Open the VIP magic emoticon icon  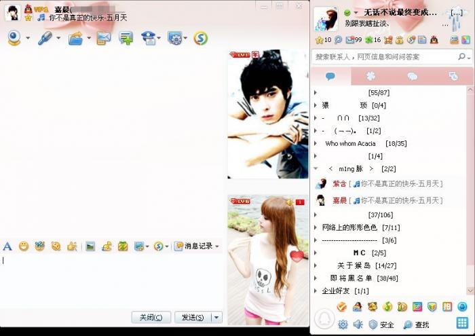click(x=39, y=246)
